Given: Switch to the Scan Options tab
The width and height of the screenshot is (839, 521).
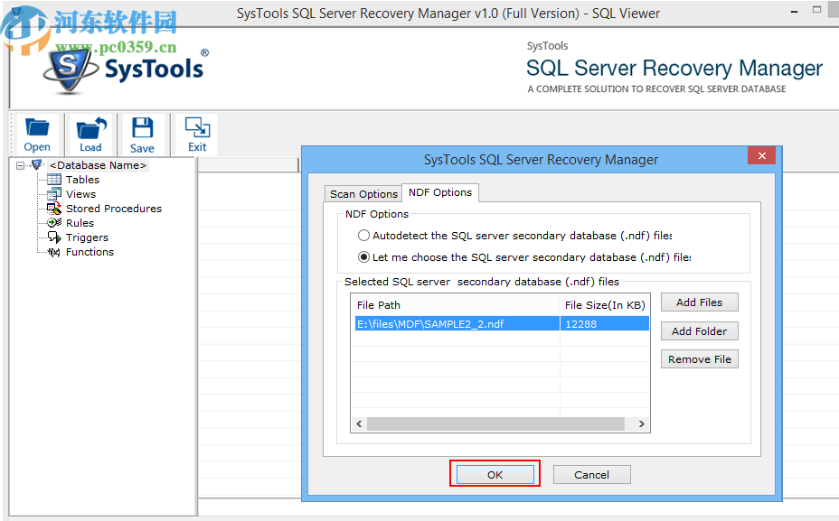Looking at the screenshot, I should pyautogui.click(x=363, y=193).
